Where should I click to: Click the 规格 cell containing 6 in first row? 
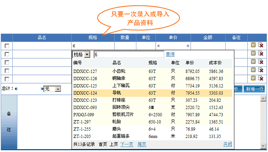pyautogui.click(x=93, y=46)
